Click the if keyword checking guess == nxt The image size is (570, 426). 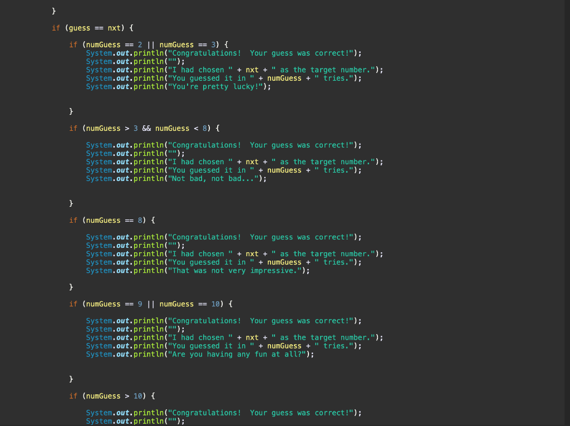point(56,28)
